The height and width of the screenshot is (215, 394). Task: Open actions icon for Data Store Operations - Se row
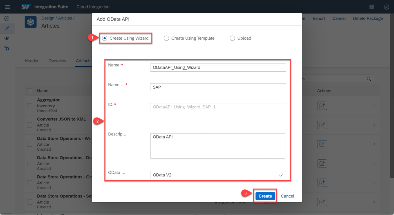coord(322,202)
